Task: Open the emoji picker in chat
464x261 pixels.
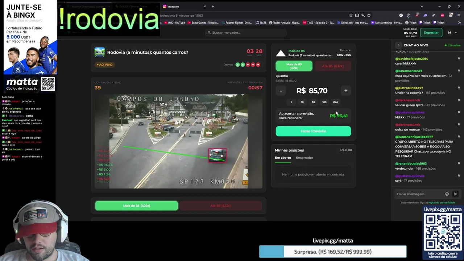Action: point(447,194)
